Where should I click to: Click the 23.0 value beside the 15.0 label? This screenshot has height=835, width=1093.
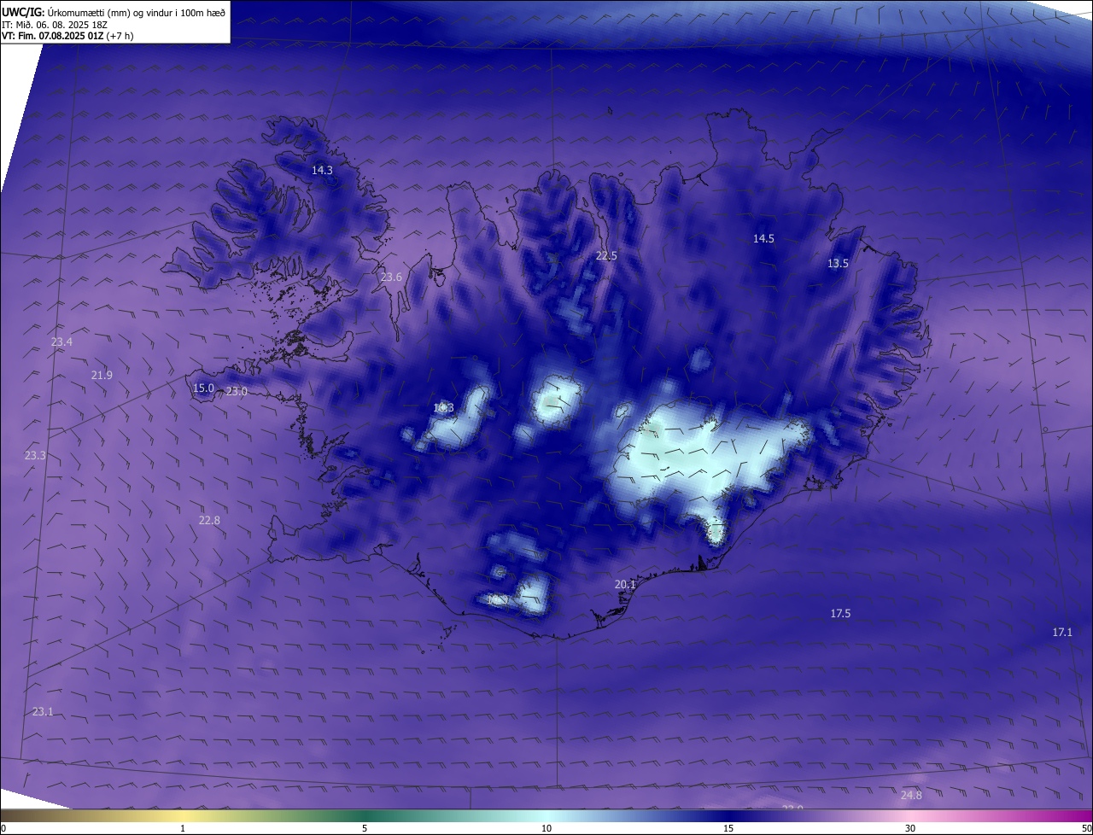[x=237, y=391]
